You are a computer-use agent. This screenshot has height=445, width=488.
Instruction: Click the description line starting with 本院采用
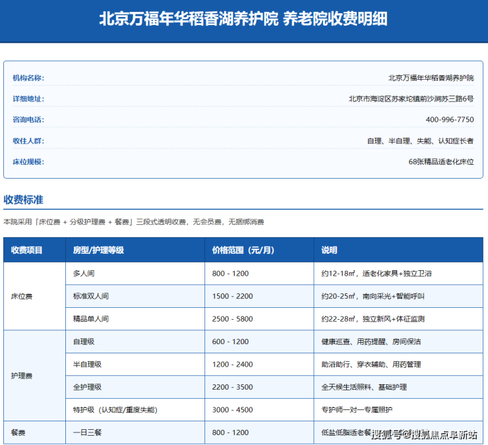[134, 222]
